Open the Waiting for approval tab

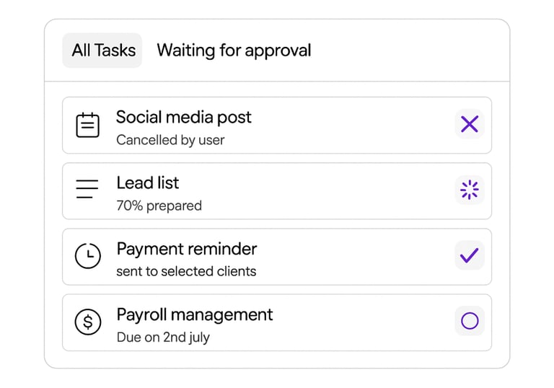pyautogui.click(x=234, y=50)
